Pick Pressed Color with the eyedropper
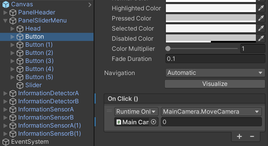Viewport: 268px width, 146px height. (261, 18)
